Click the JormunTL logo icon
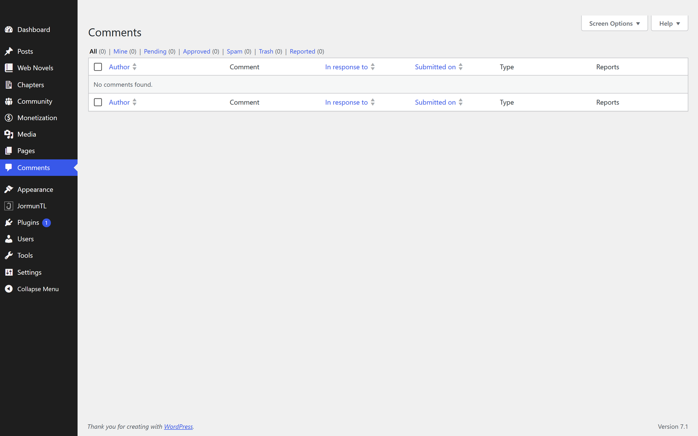The height and width of the screenshot is (436, 698). click(x=9, y=206)
